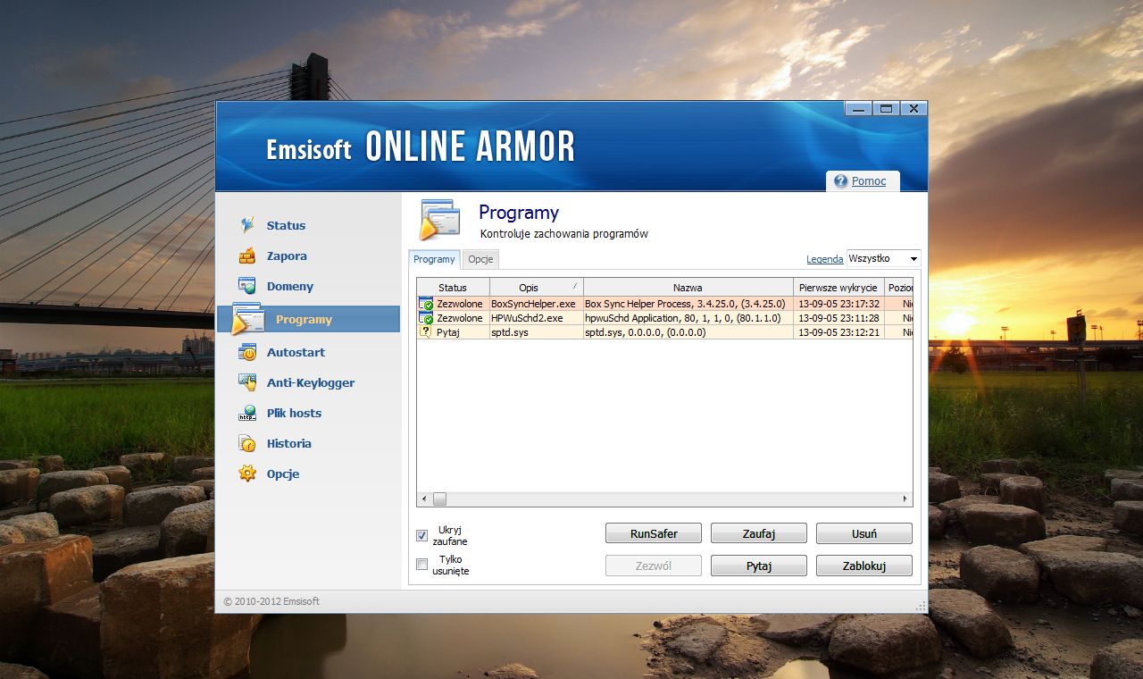Click the 13-09-05 23:17:32 date cell
Viewport: 1143px width, 679px height.
point(838,304)
